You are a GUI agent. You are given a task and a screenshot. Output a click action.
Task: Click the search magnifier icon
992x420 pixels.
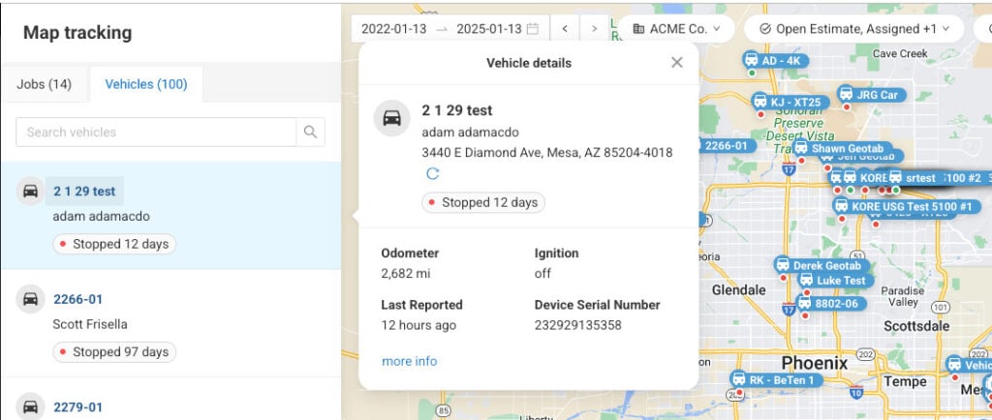pos(310,133)
